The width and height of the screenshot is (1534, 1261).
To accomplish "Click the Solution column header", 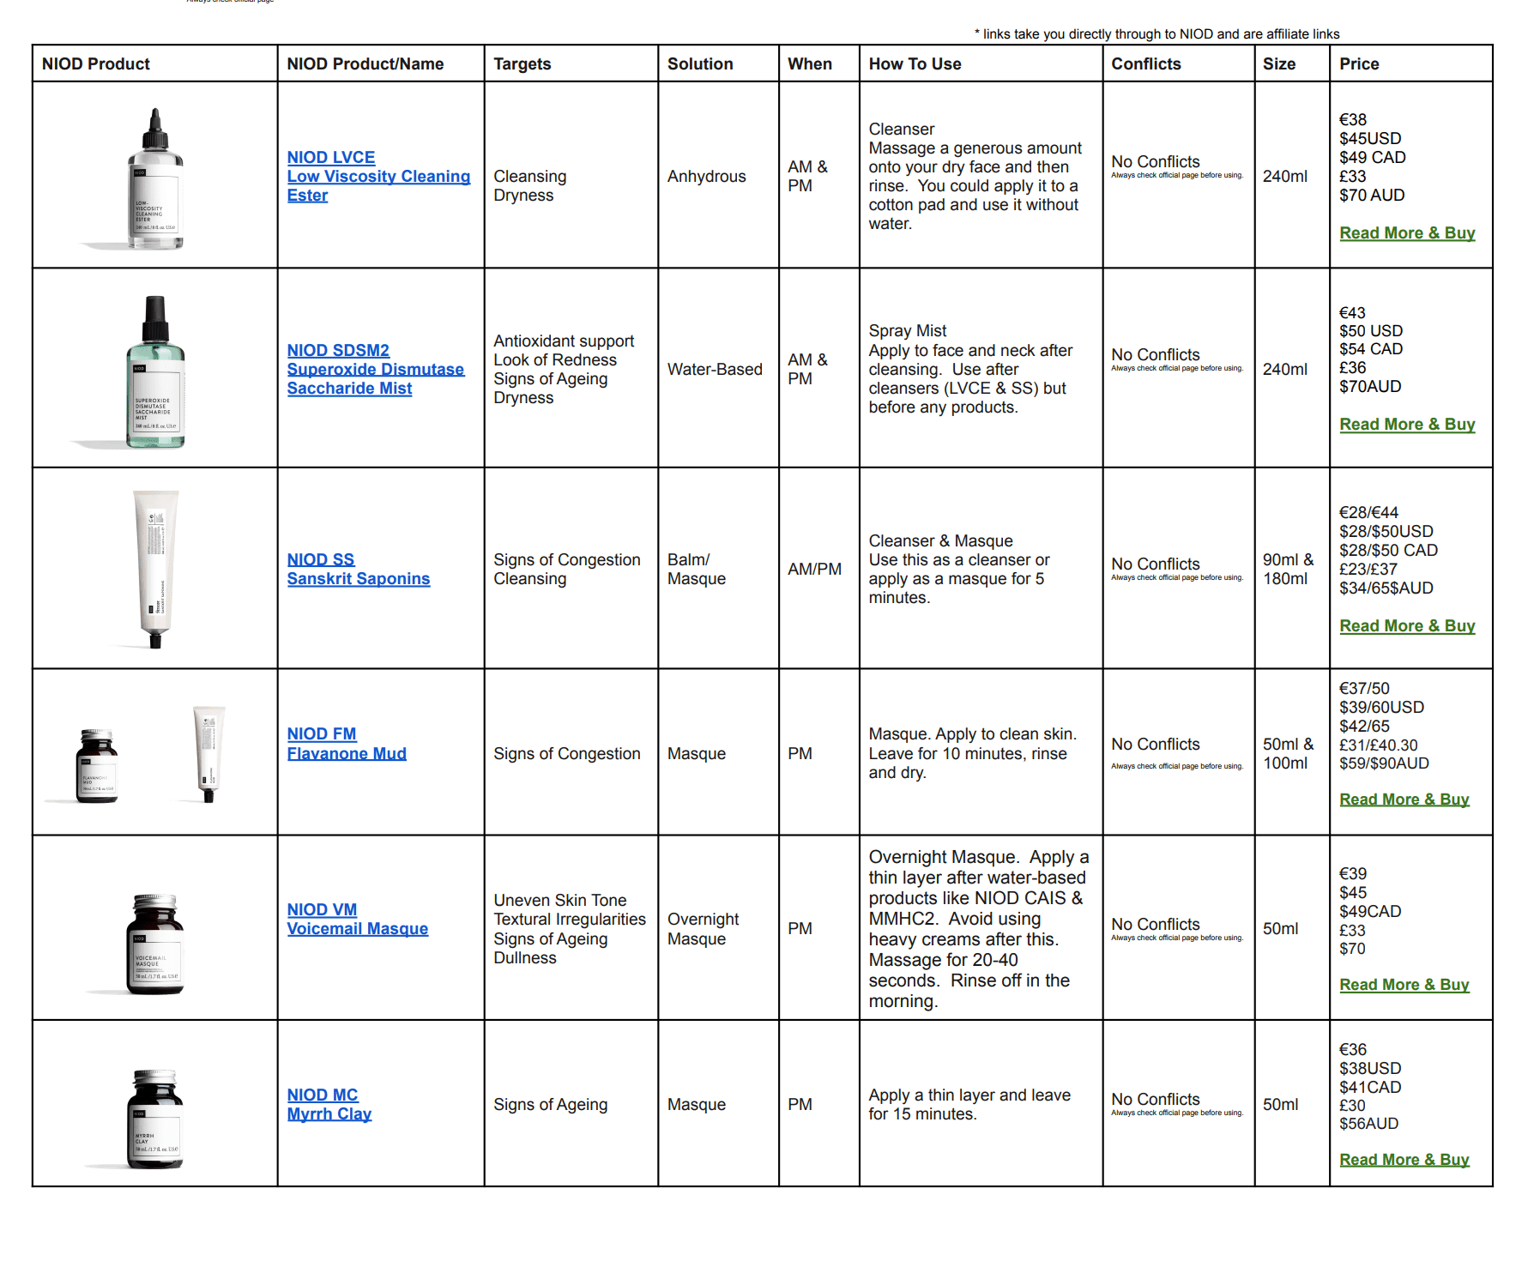I will [x=700, y=64].
